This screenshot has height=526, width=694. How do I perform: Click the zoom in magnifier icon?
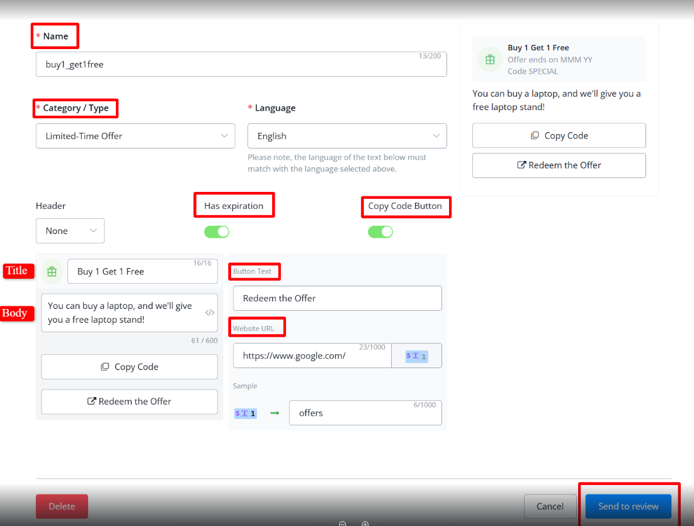[x=365, y=523]
